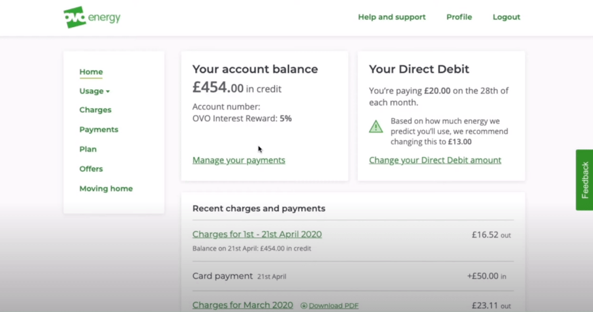Click Manage your payments link
The height and width of the screenshot is (312, 593).
(x=239, y=160)
